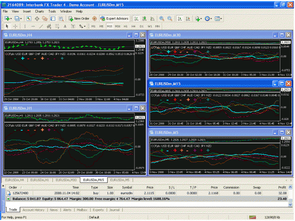Select the Text Label tool
Image resolution: width=295 pixels, height=221 pixels.
(73, 26)
